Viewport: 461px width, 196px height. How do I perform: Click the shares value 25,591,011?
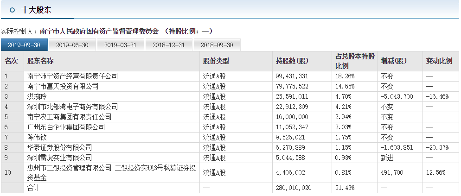point(292,97)
